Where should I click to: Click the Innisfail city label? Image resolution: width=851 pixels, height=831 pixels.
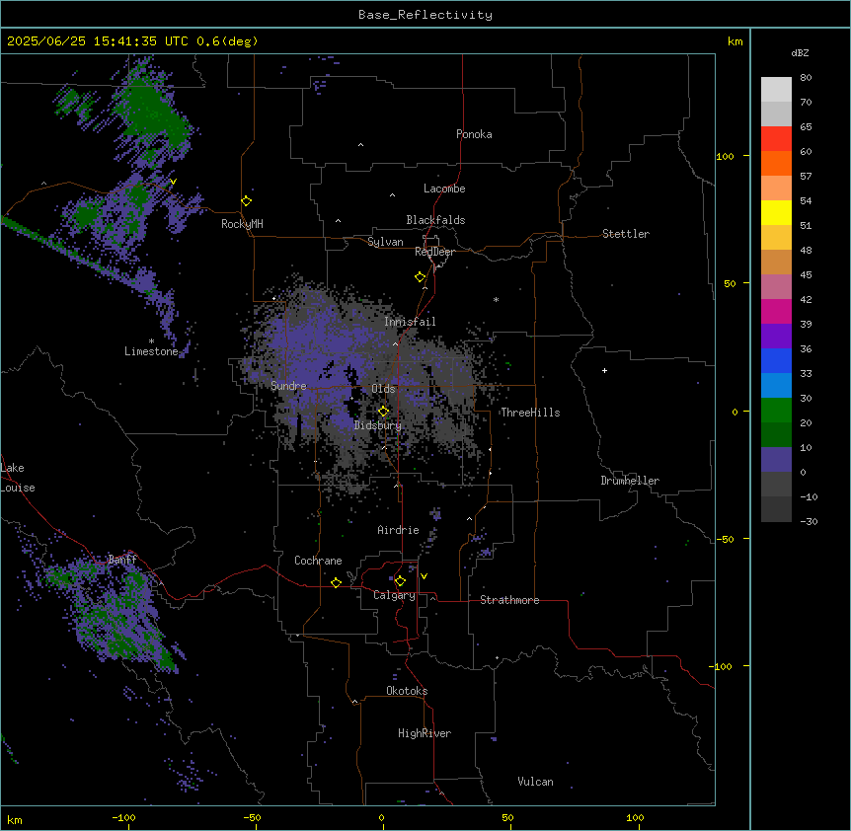410,322
